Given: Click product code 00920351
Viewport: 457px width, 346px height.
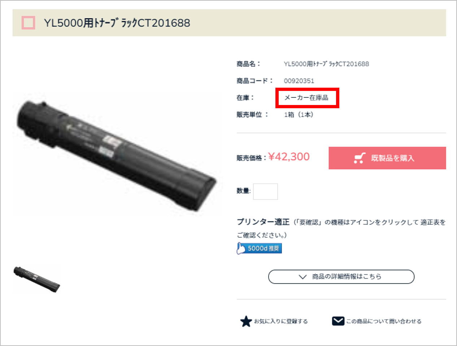Looking at the screenshot, I should 299,81.
